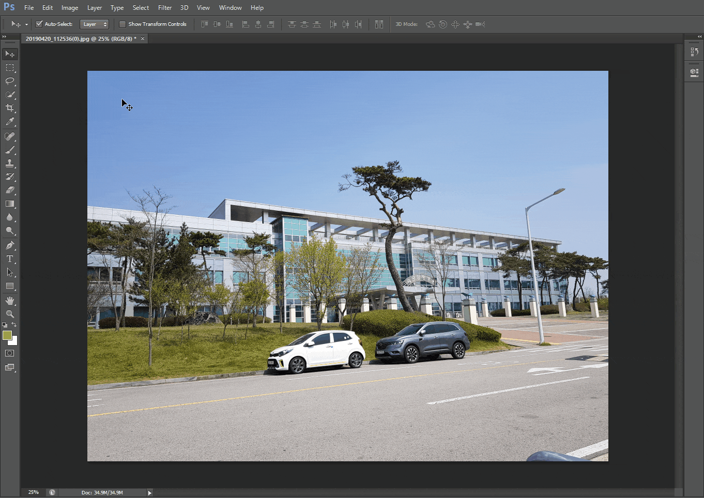Choose the 3D Pan mode icon
Viewport: 704px width, 498px height.
[455, 24]
